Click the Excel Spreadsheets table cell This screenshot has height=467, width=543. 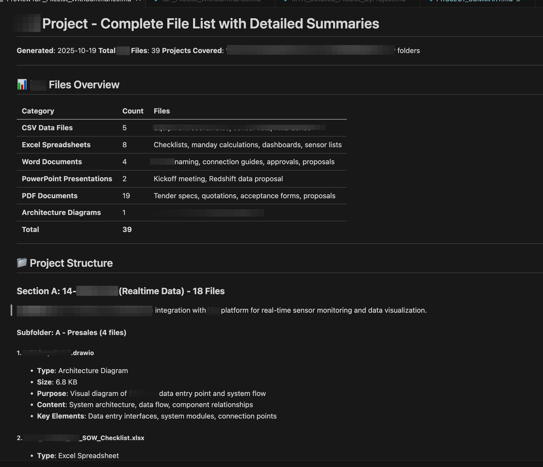[x=56, y=145]
